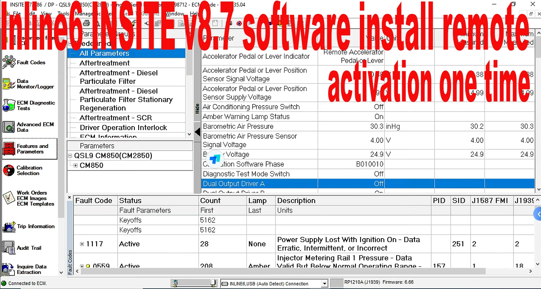The width and height of the screenshot is (541, 289).
Task: Open Advanced ECM Data
Action: click(x=28, y=127)
